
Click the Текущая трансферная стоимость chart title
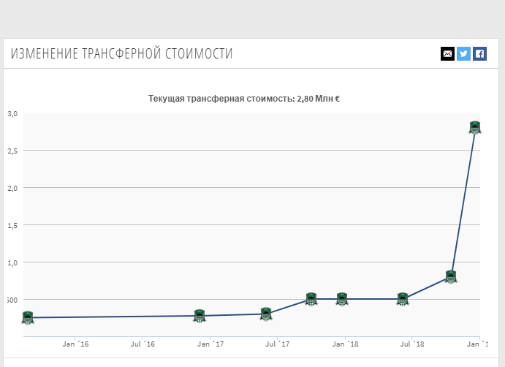pyautogui.click(x=244, y=99)
